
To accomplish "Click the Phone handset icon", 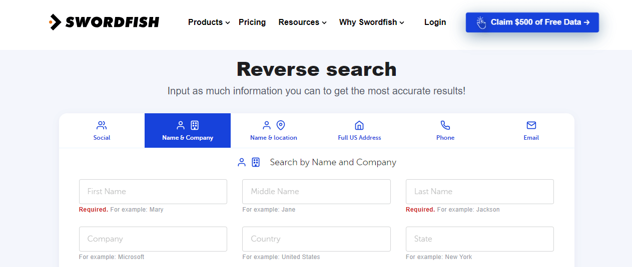I will point(445,125).
